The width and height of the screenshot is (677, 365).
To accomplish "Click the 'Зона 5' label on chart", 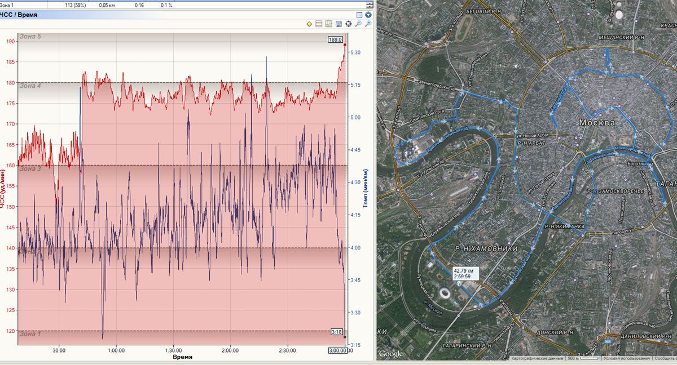I will tap(30, 37).
